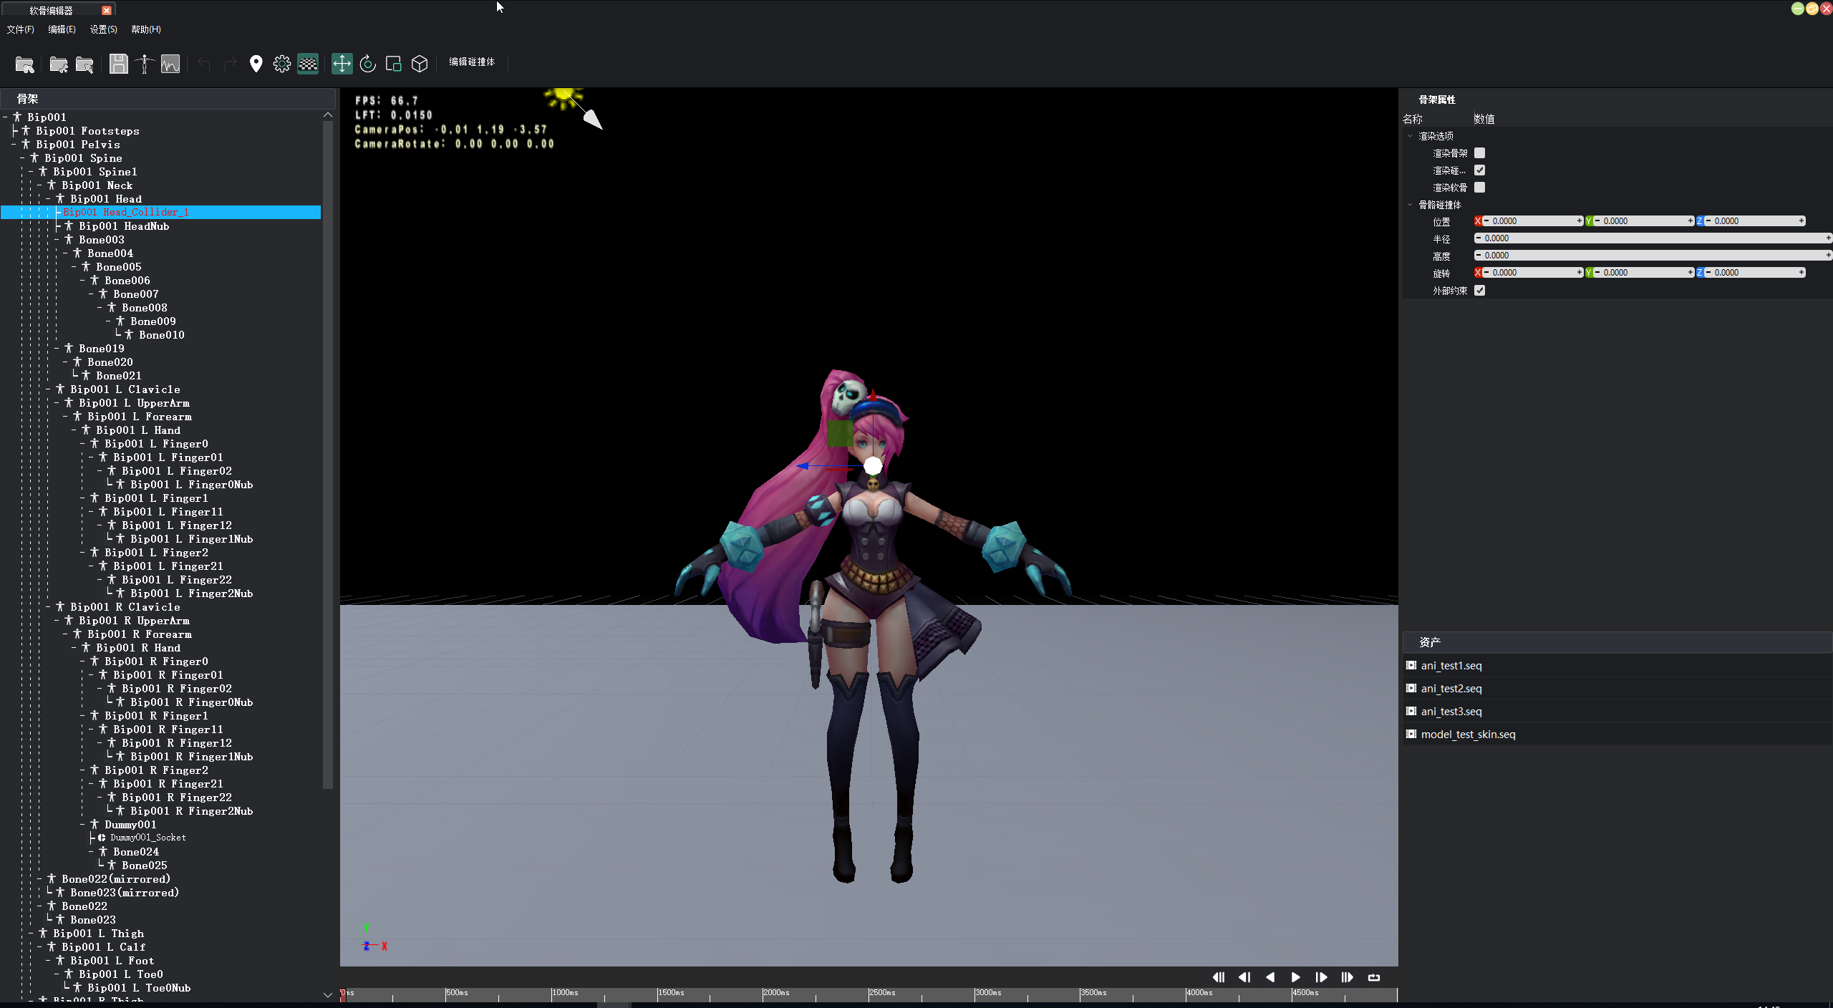
Task: Open the curve graph toolbar icon
Action: tap(170, 64)
